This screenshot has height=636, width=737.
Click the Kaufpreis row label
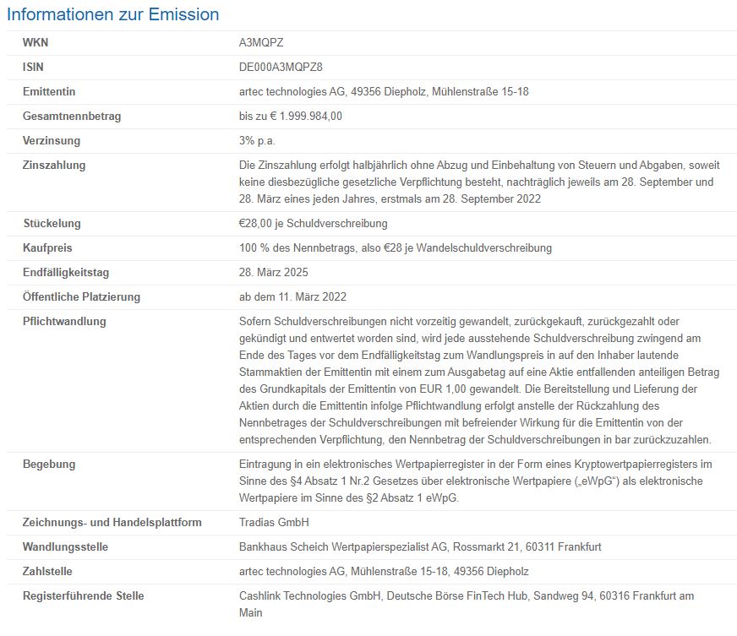pyautogui.click(x=47, y=247)
